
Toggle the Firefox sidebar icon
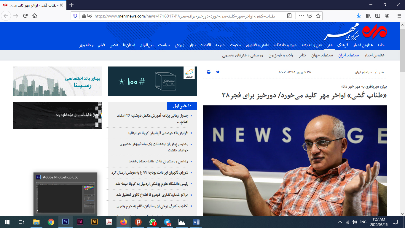tap(378, 16)
